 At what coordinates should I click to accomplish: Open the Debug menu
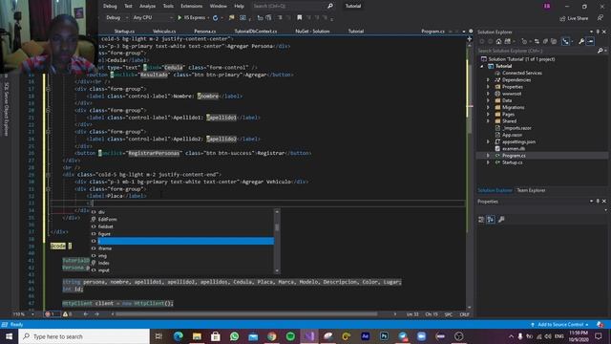point(110,6)
